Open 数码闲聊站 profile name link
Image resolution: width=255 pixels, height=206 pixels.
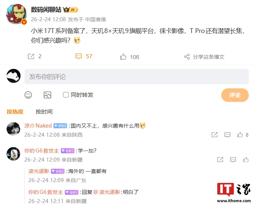pos(46,10)
